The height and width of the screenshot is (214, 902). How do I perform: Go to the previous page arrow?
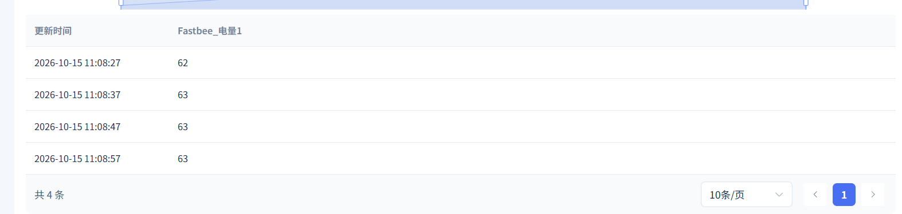[815, 195]
